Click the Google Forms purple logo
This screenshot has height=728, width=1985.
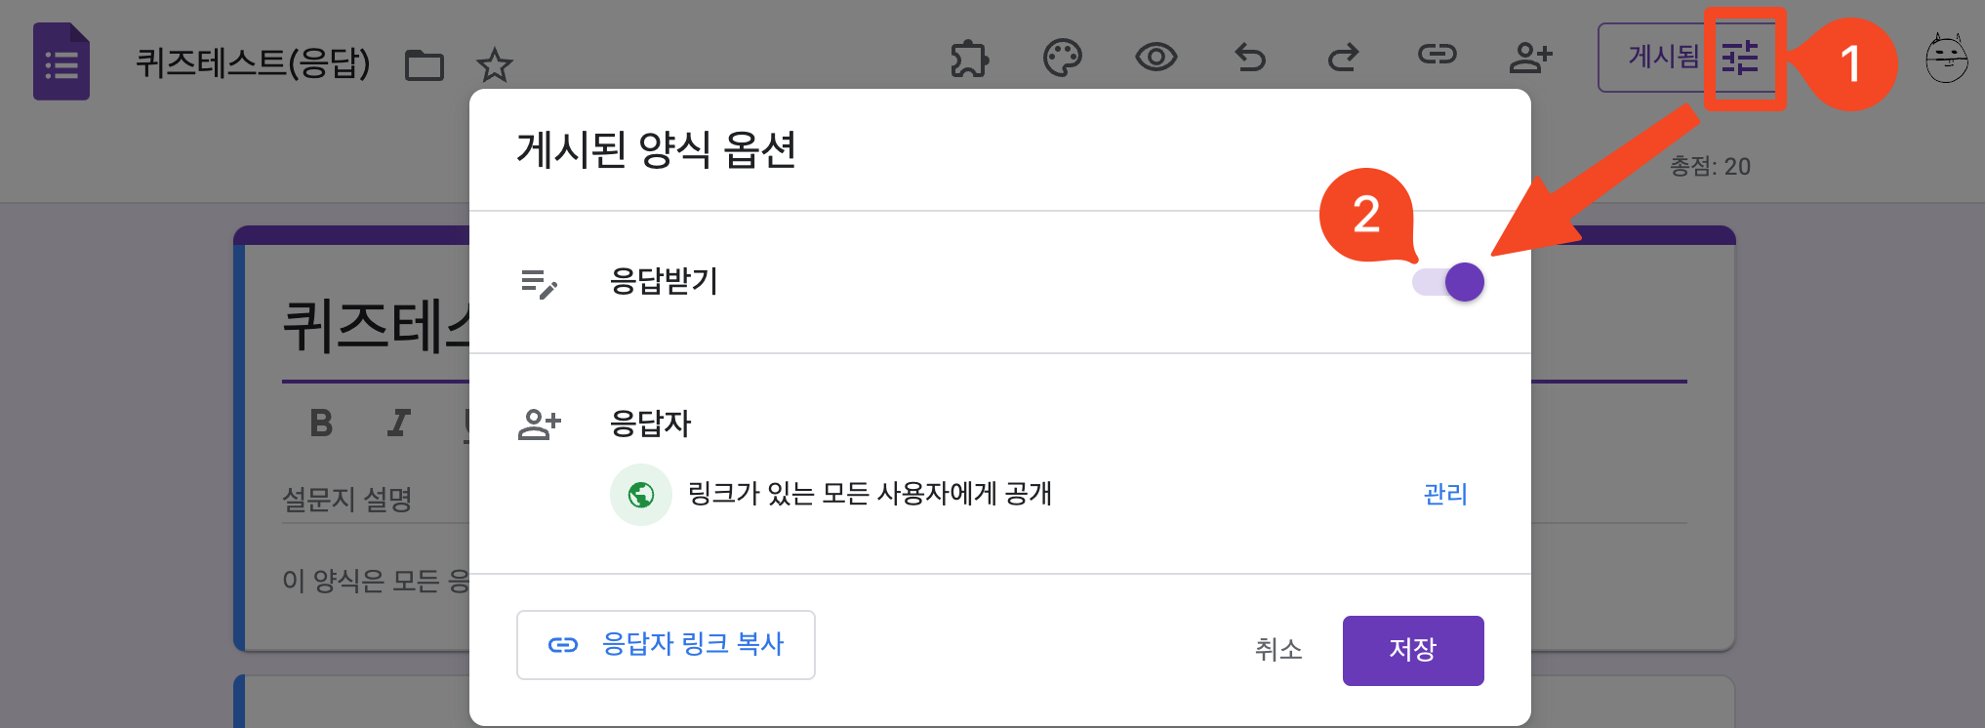pos(61,61)
